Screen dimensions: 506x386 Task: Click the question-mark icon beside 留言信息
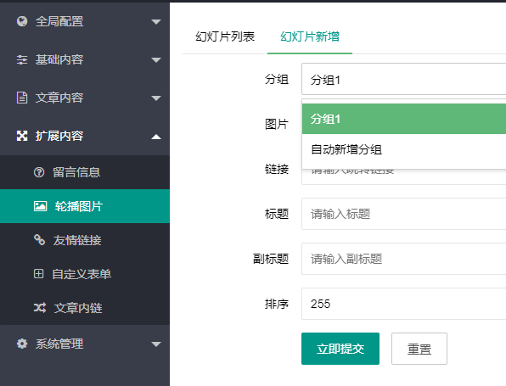39,172
